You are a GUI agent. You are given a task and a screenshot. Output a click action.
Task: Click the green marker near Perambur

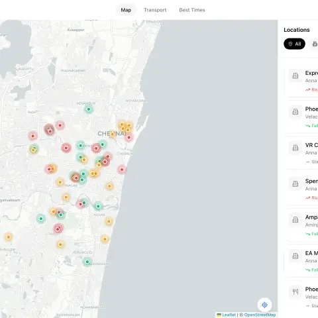[89, 109]
